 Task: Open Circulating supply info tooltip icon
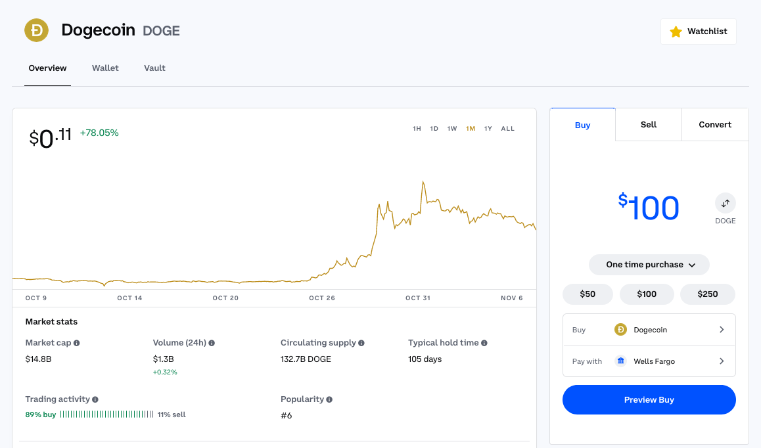tap(361, 343)
